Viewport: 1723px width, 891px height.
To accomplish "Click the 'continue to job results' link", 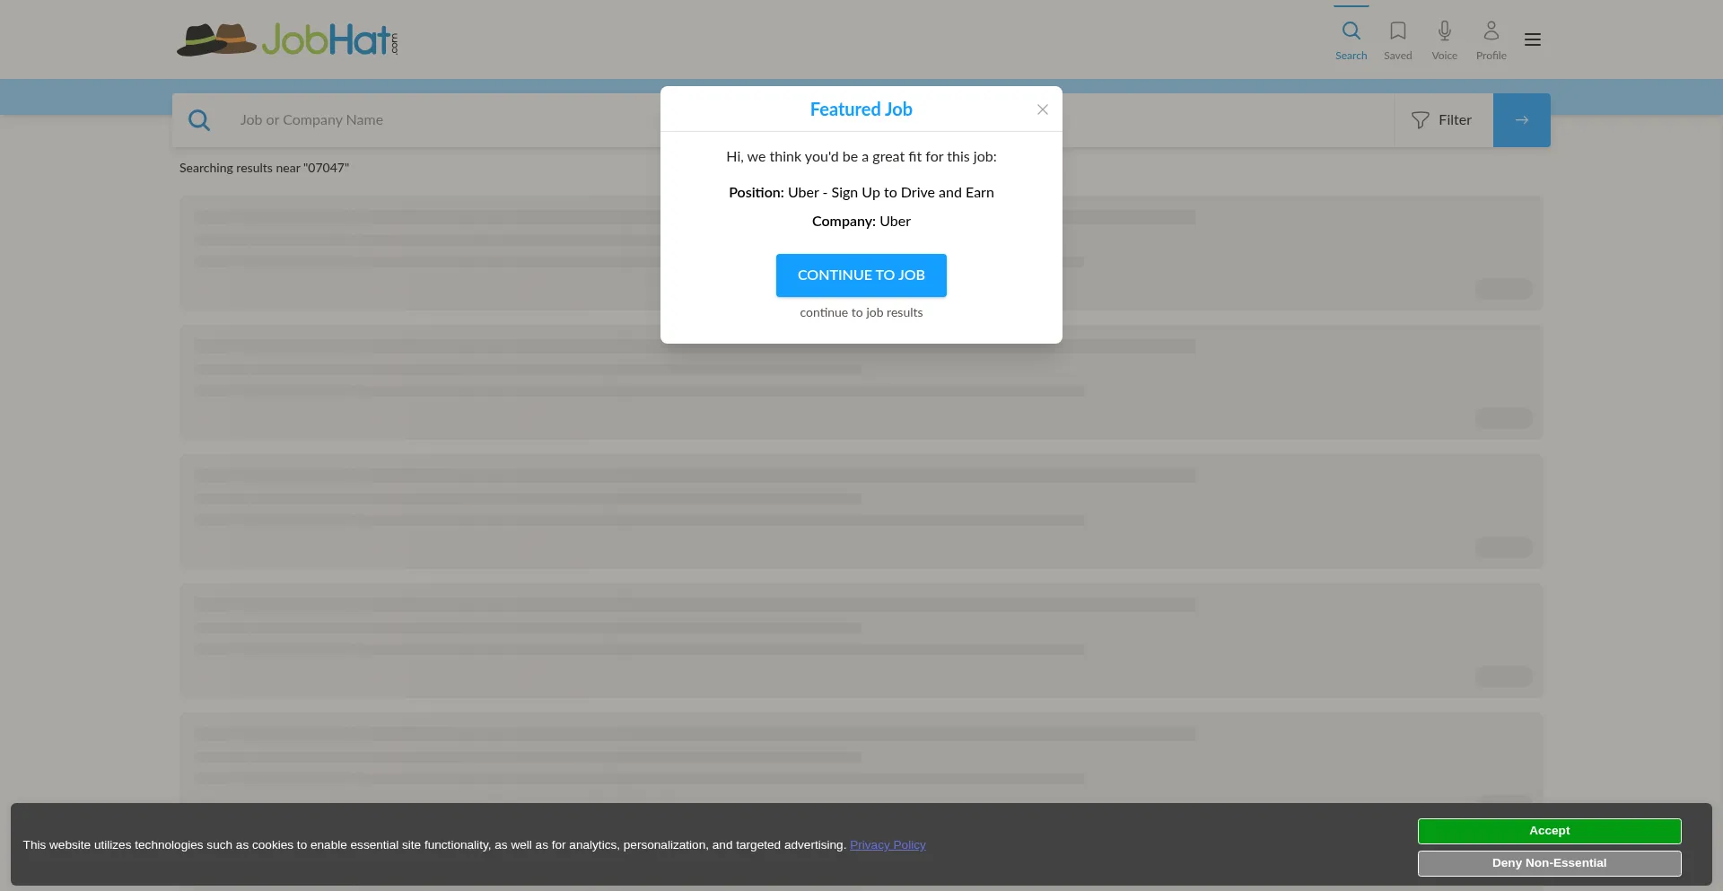I will pyautogui.click(x=861, y=313).
